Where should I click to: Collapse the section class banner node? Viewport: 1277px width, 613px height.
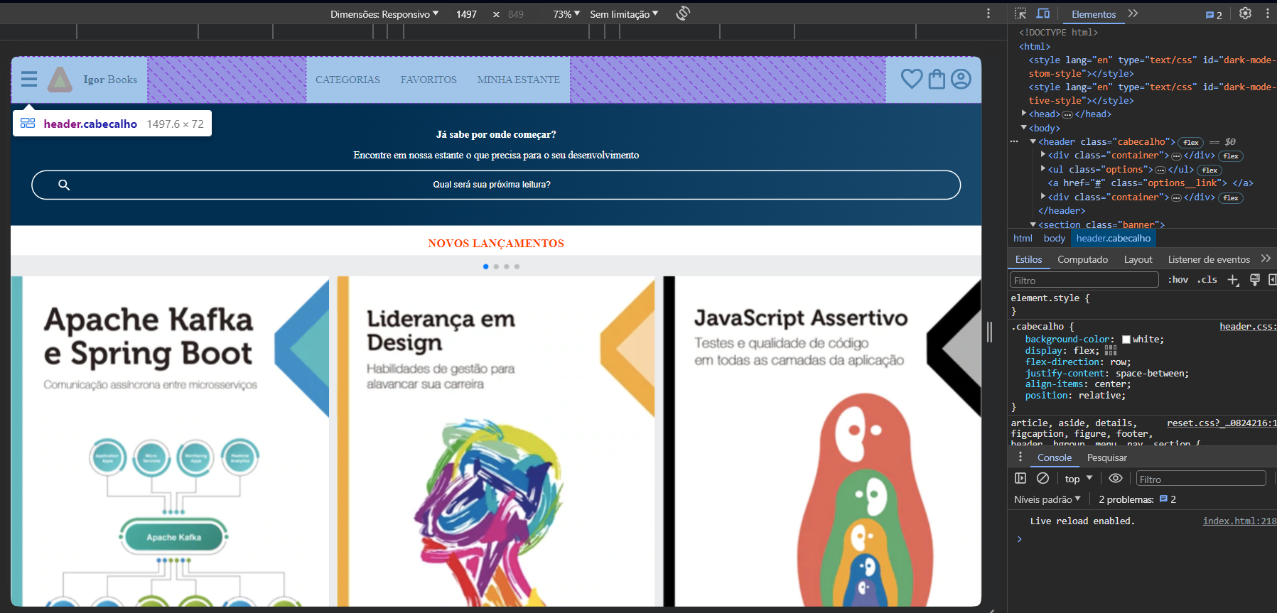coord(1033,224)
